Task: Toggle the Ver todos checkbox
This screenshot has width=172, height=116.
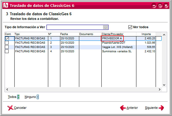Action: (130, 27)
